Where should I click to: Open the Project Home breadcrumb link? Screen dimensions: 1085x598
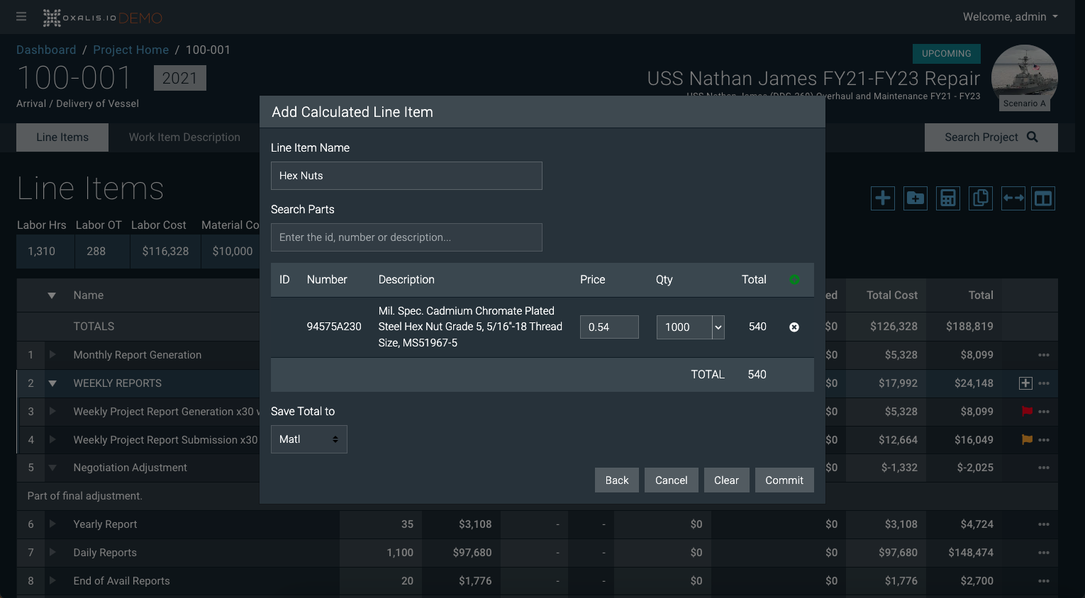[130, 50]
